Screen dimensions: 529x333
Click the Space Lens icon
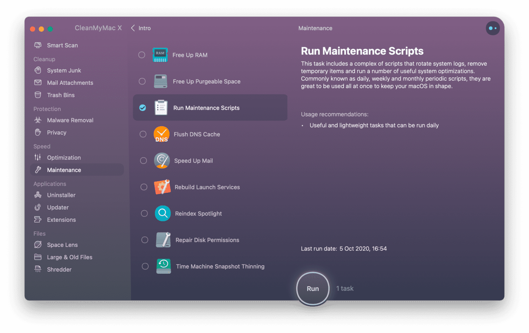[38, 245]
